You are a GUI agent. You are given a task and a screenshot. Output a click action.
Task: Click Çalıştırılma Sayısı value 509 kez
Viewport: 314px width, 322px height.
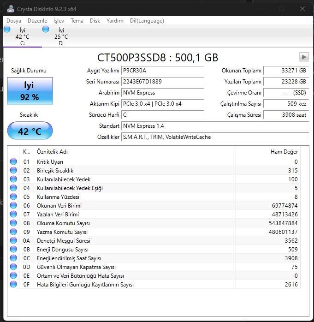286,104
